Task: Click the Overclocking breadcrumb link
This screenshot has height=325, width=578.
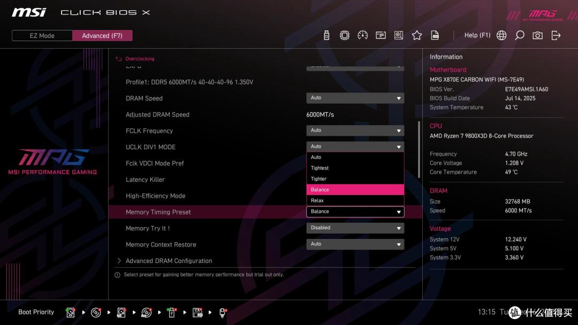Action: point(140,58)
